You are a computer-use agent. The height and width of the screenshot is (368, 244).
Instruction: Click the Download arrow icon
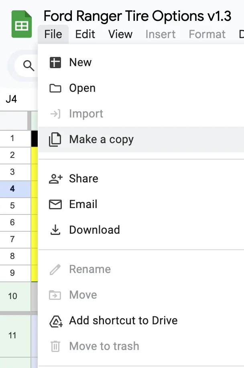coord(55,230)
